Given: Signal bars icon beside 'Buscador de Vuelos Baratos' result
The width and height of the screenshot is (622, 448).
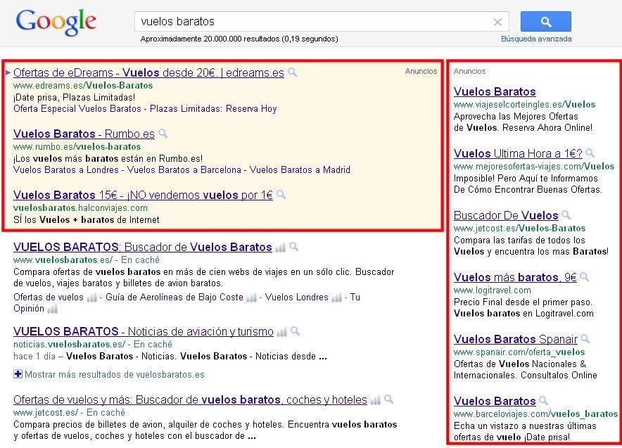Looking at the screenshot, I should click(x=281, y=248).
